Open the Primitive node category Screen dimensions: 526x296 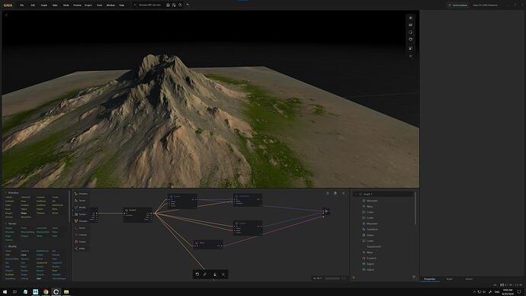coord(81,194)
